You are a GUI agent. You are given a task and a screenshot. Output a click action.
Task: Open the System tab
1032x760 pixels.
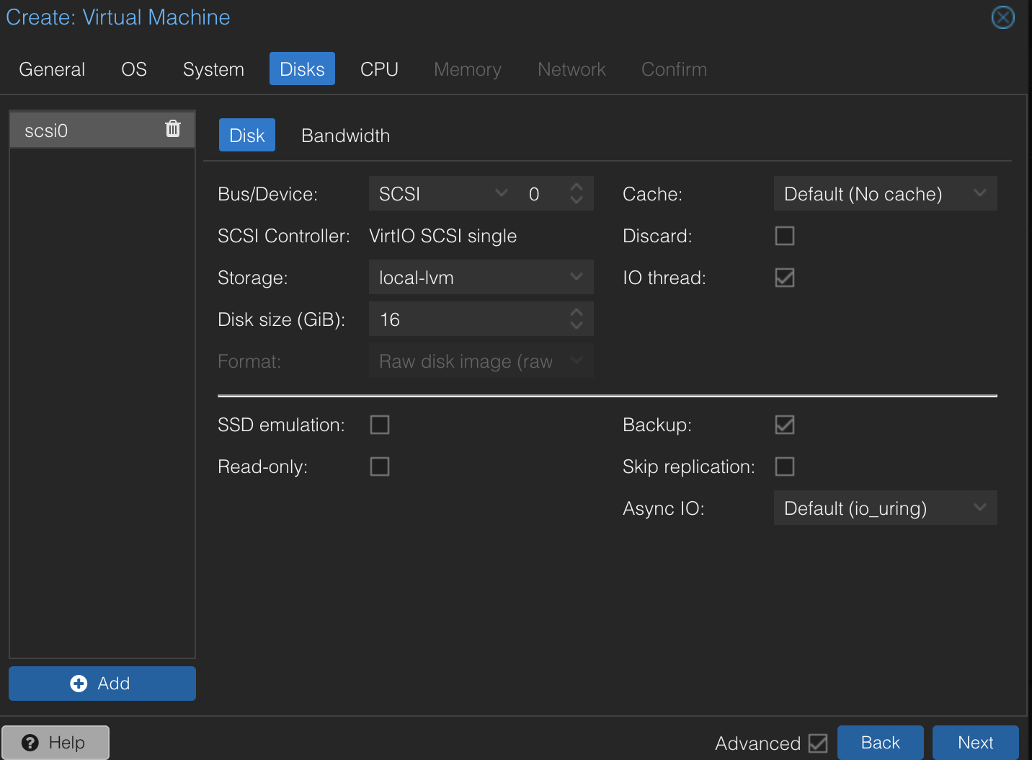click(213, 69)
